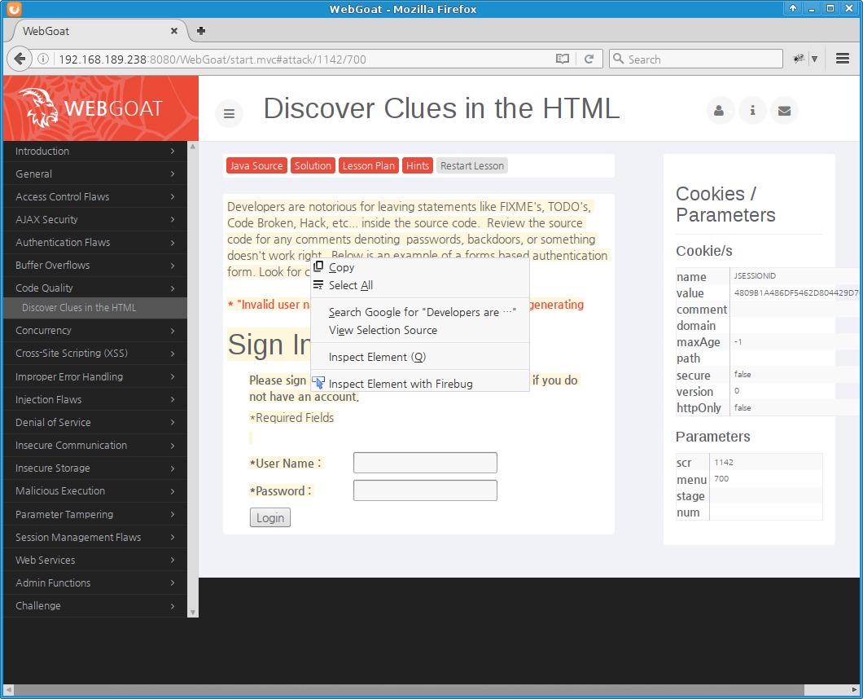Click the URL address bar text
This screenshot has width=863, height=699.
click(212, 59)
